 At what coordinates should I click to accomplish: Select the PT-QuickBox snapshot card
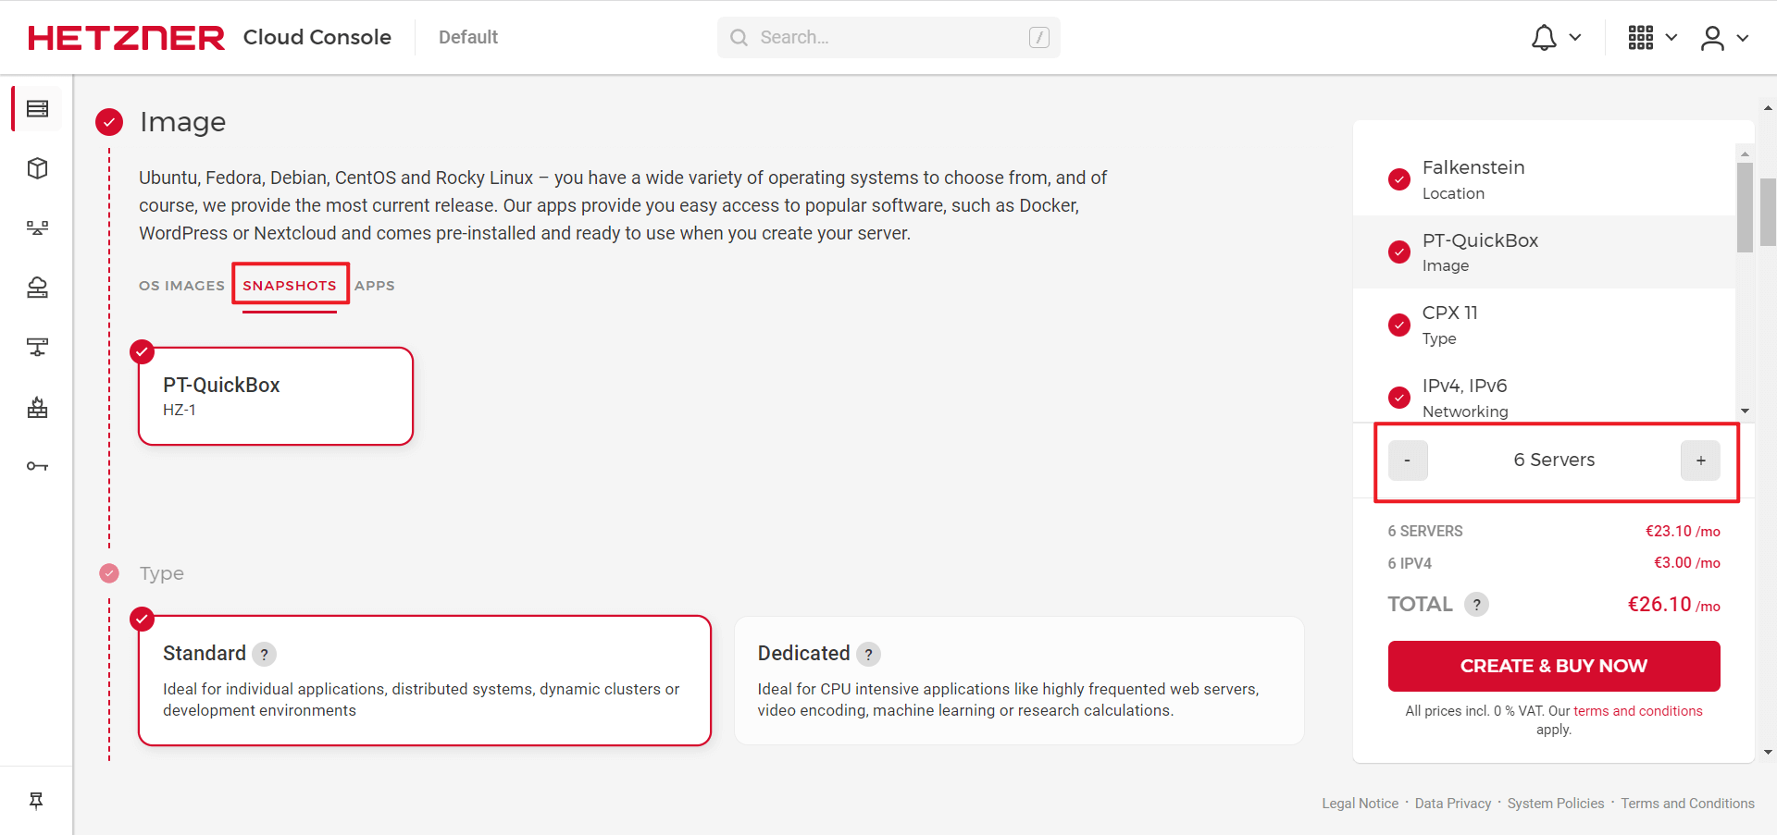click(275, 396)
